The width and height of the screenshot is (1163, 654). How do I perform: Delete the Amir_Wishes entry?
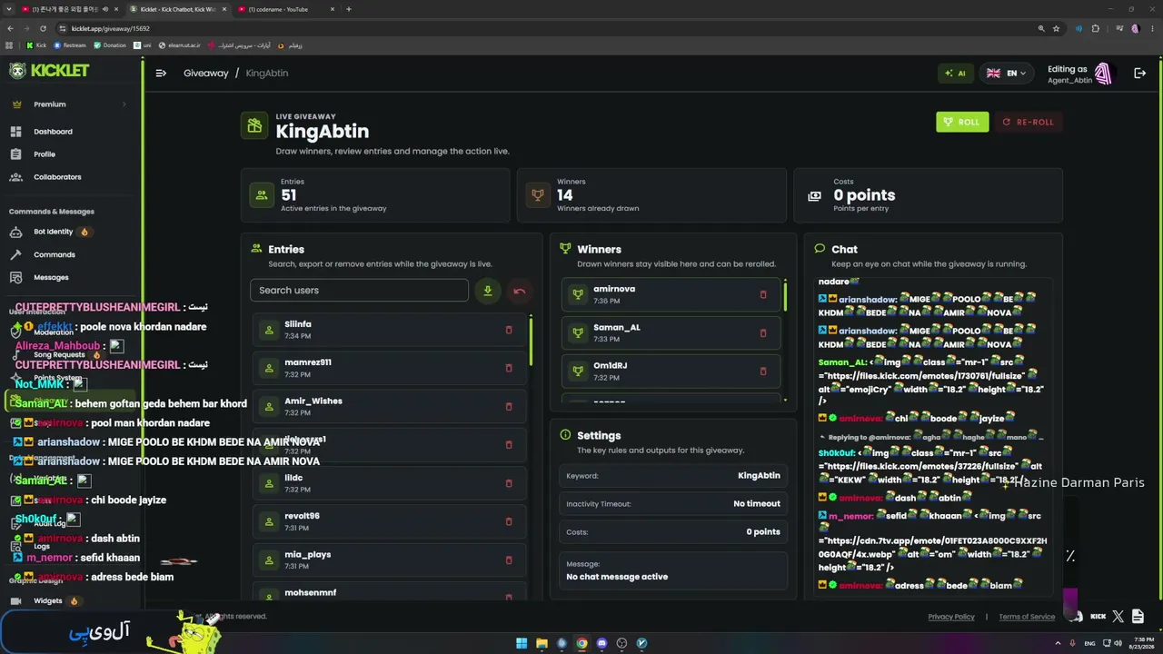tap(509, 407)
